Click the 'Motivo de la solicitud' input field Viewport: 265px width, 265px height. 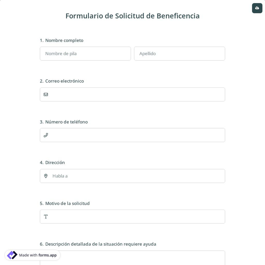(132, 217)
